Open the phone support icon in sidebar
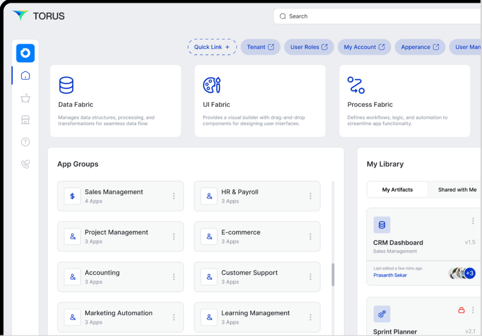 [x=25, y=164]
